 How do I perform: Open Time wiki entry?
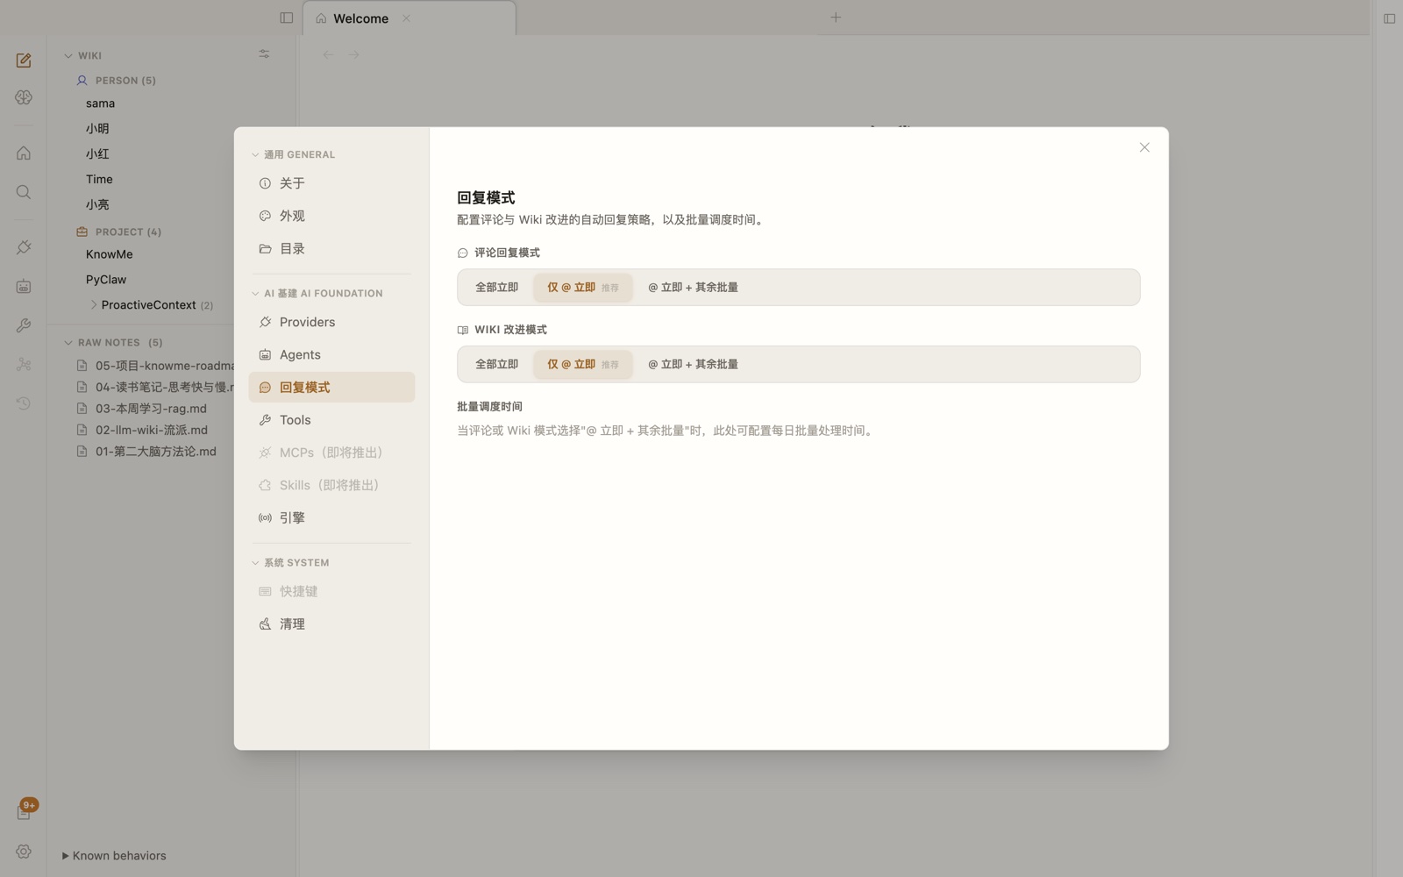tap(99, 179)
